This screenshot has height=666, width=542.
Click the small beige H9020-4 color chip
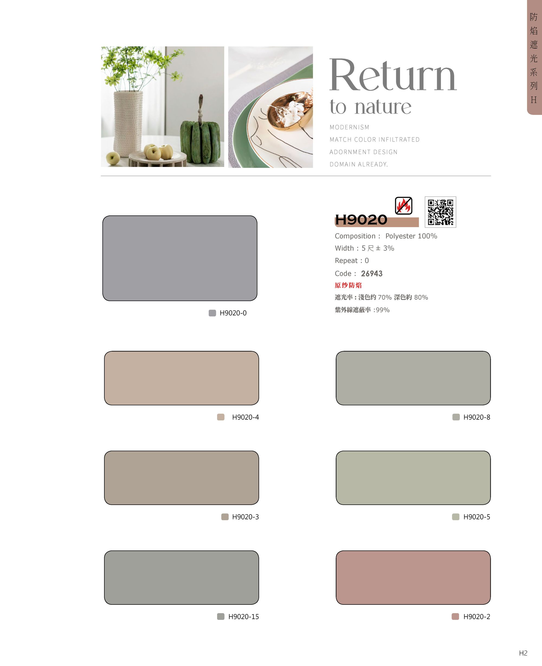coord(221,417)
